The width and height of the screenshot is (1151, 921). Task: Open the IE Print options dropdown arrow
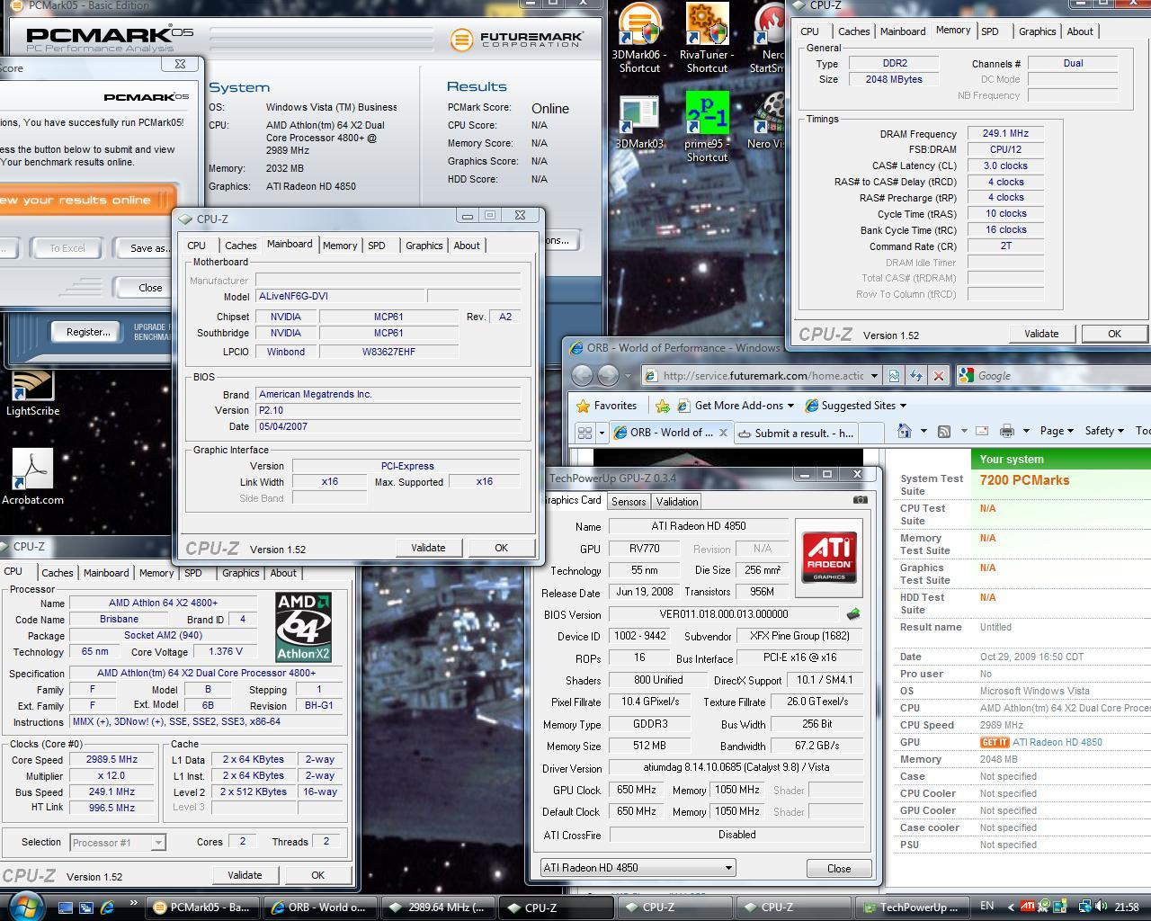1024,431
